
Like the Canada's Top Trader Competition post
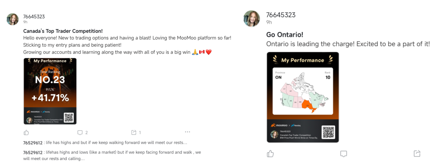coord(26,133)
